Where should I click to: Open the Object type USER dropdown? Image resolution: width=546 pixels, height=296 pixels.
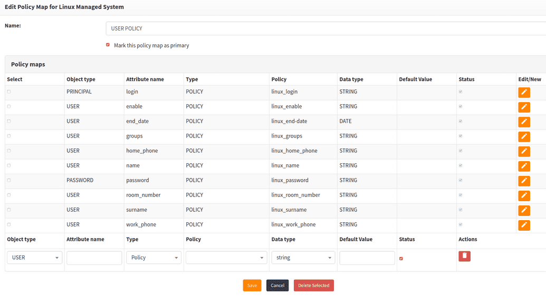(x=35, y=258)
